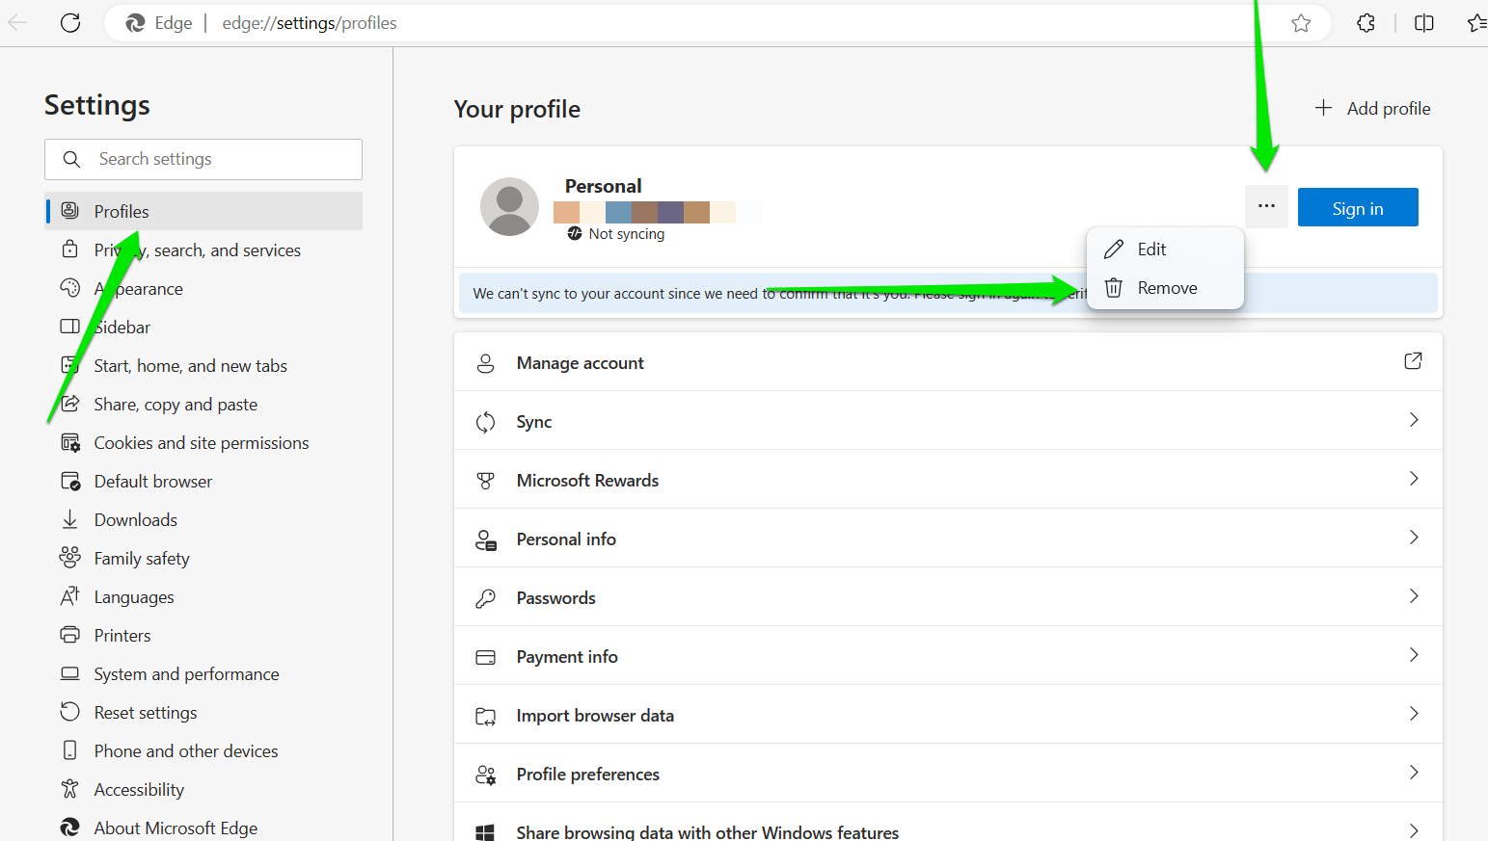Screen dimensions: 1488x841
Task: Open Manage account
Action: (x=948, y=362)
